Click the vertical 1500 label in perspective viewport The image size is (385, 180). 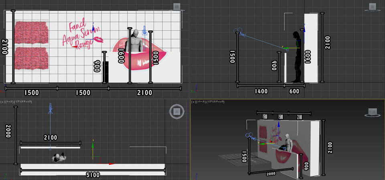pyautogui.click(x=244, y=156)
